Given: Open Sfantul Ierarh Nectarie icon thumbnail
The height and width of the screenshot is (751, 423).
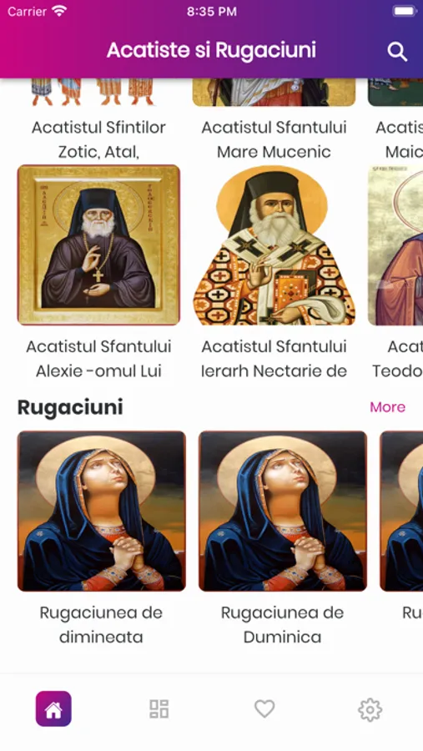Looking at the screenshot, I should pyautogui.click(x=274, y=244).
